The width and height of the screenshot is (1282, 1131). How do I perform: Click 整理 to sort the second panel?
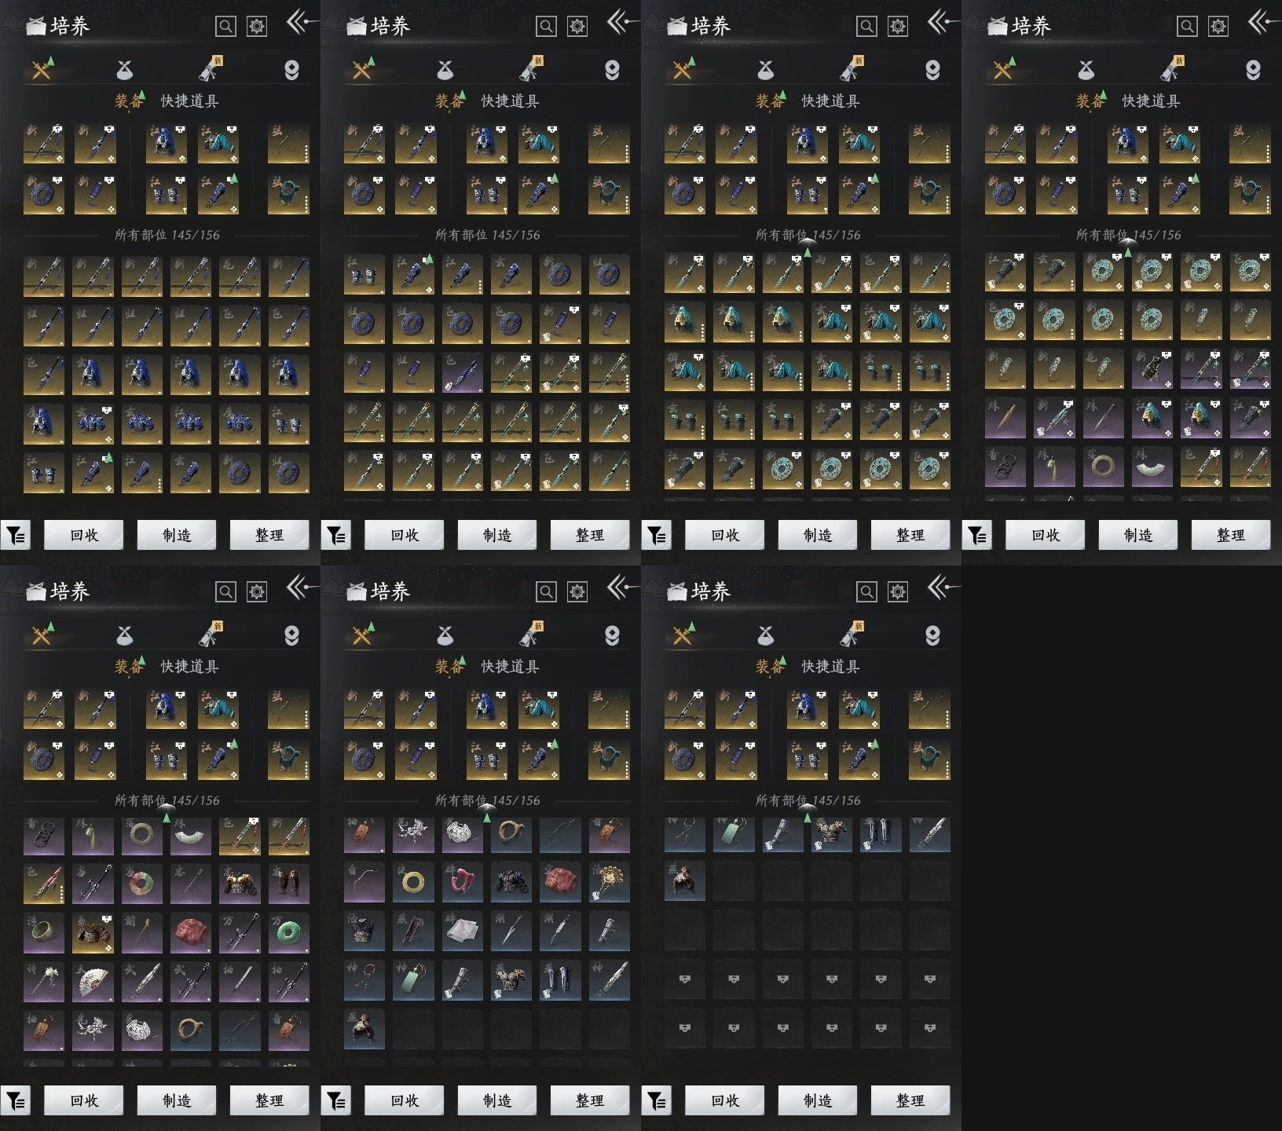click(x=589, y=535)
